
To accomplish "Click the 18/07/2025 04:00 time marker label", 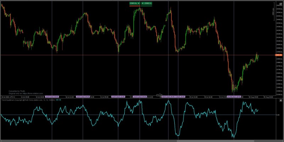I will click(83, 97).
